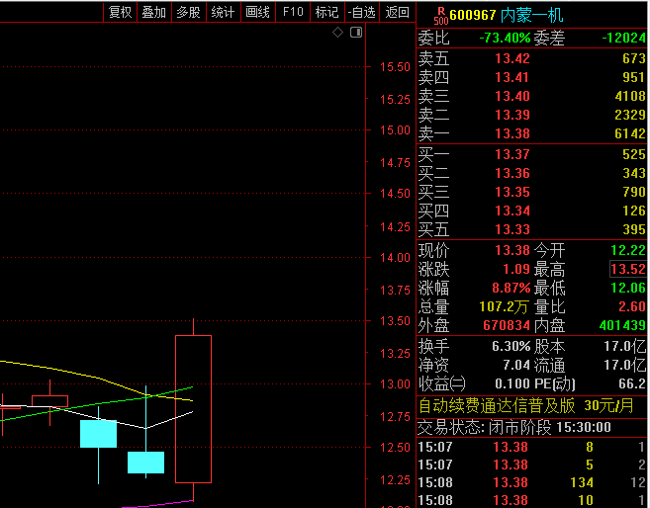Screen dimensions: 650x508
Task: Open the 统计 statistics tool
Action: [223, 12]
